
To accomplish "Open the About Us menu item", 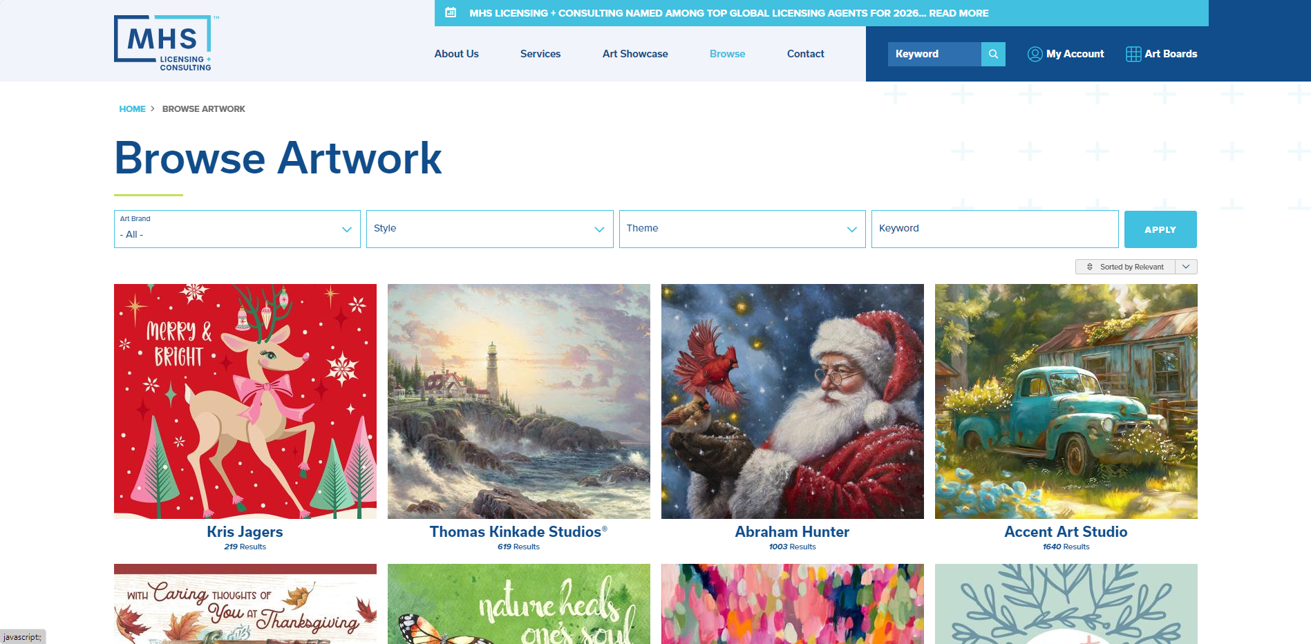I will point(457,54).
